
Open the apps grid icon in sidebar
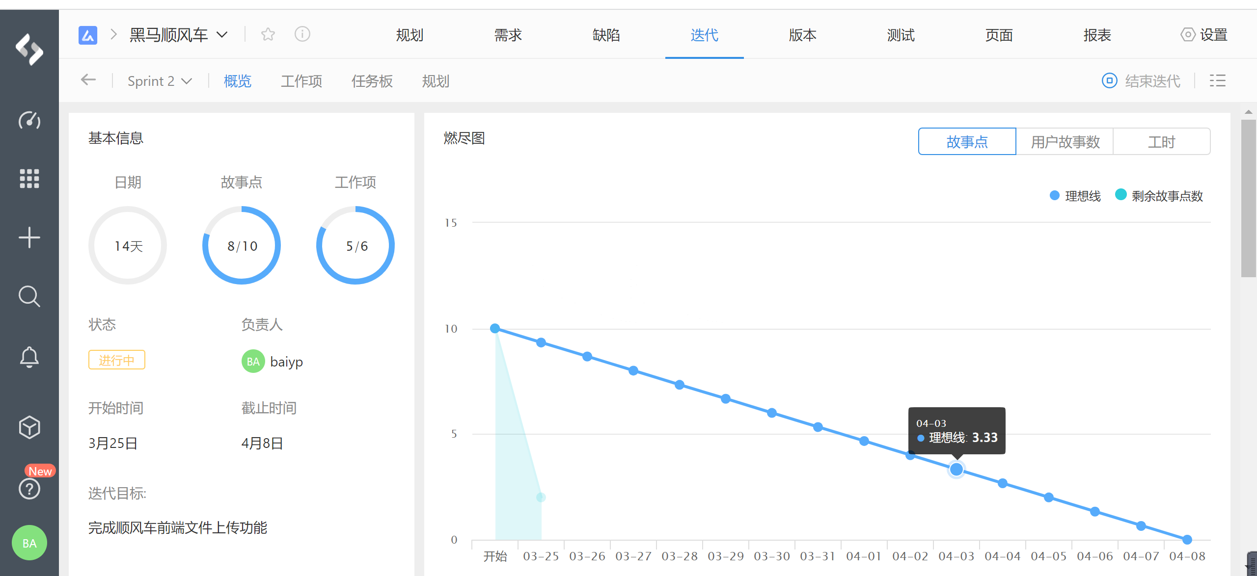click(29, 179)
